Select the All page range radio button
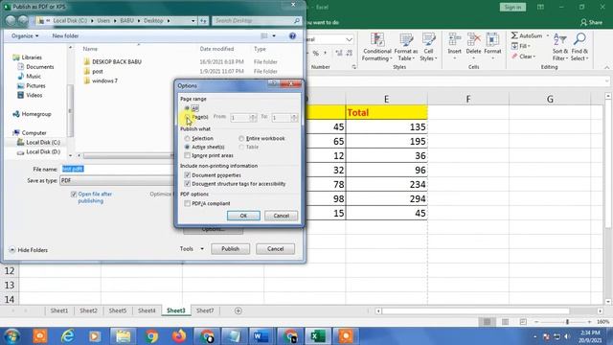The height and width of the screenshot is (345, 613). (x=188, y=108)
